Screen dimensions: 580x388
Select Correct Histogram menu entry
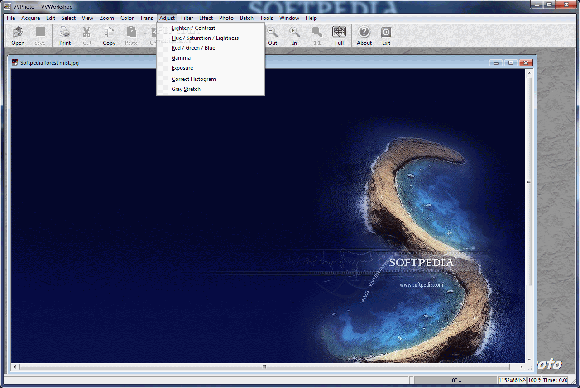211,79
